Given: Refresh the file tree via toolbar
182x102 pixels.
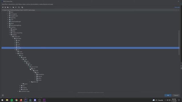Looking at the screenshot, I should 19,7.
